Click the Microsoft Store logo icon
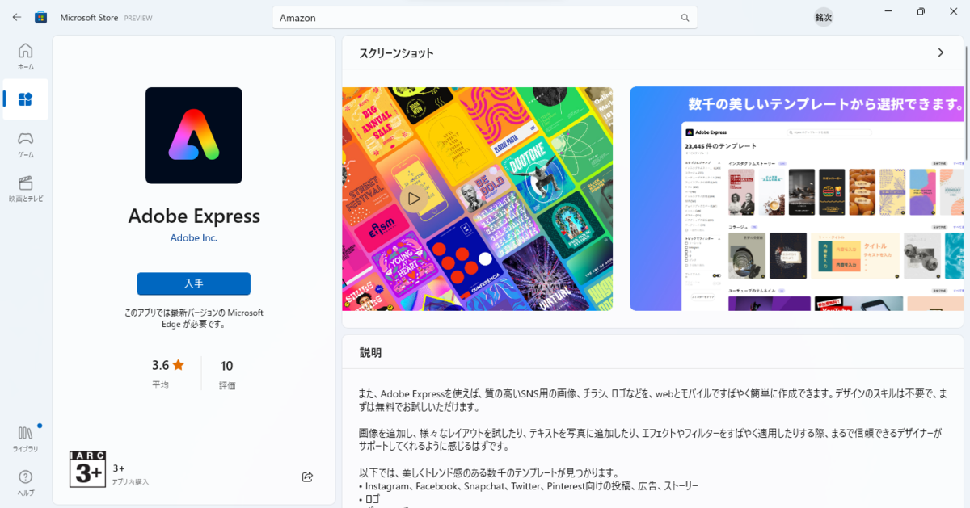Image resolution: width=970 pixels, height=508 pixels. coord(41,17)
